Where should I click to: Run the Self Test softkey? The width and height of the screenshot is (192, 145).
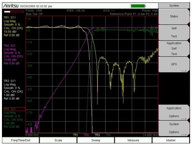tap(174, 32)
